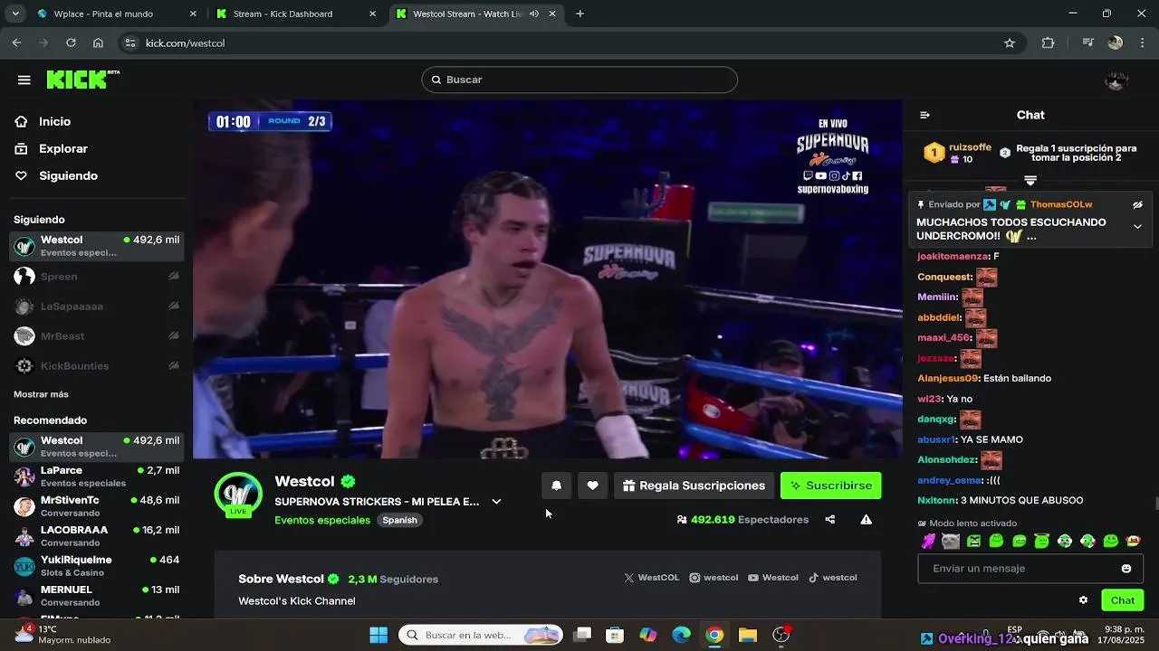Insert the angry green quick emote
The width and height of the screenshot is (1159, 651).
(973, 542)
